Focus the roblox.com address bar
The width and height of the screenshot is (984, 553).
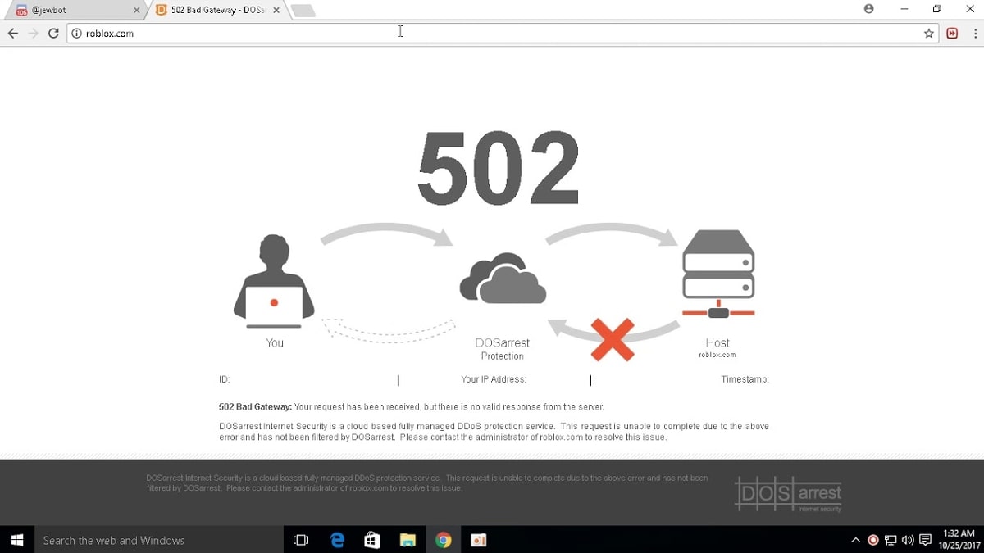[x=500, y=34]
